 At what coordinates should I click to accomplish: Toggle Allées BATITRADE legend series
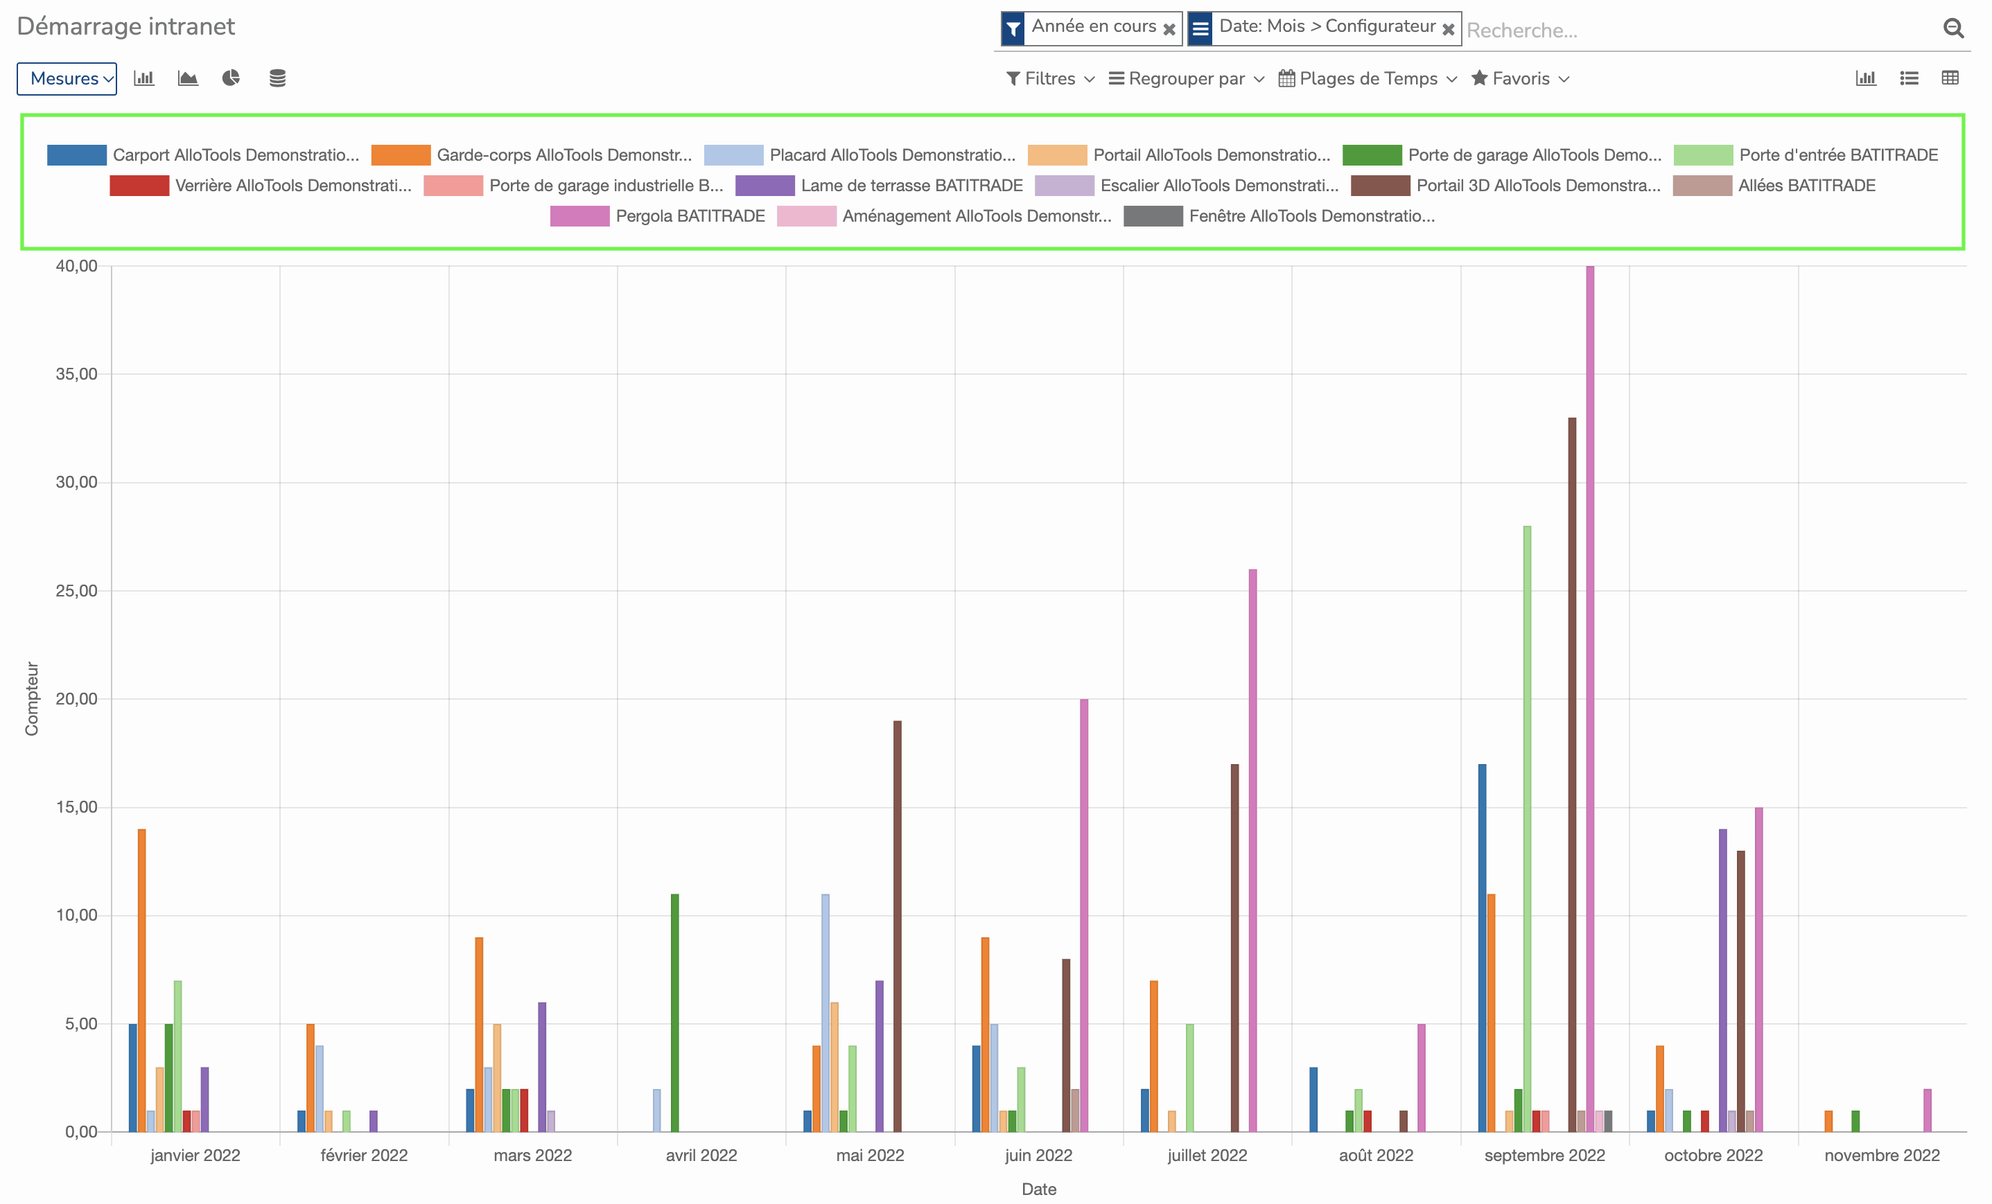pyautogui.click(x=1774, y=186)
